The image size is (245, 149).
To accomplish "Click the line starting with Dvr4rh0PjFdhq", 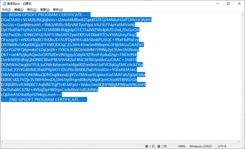I will (69, 60).
